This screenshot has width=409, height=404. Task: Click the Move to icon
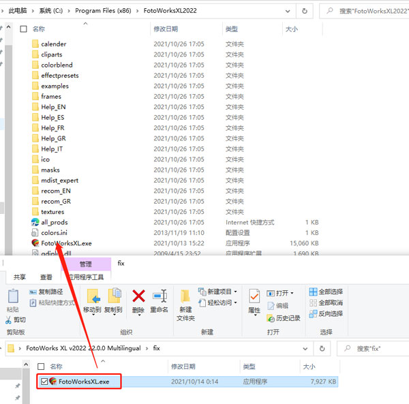pyautogui.click(x=93, y=296)
